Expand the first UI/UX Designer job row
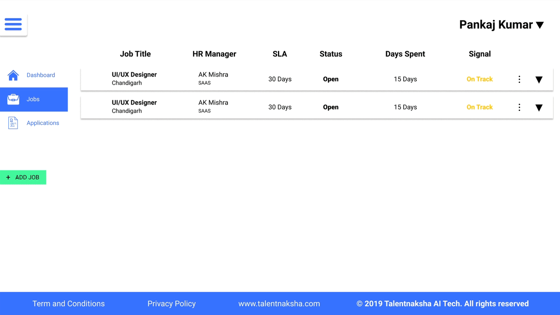Screen dimensions: 560x315 (539, 80)
